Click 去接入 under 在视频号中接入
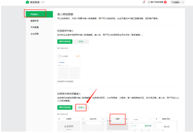 pyautogui.click(x=81, y=42)
